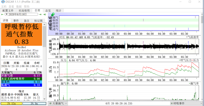Viewport: 204px width, 106px height.
Task: Click the purple 开放气道 row
Action: click(x=22, y=76)
